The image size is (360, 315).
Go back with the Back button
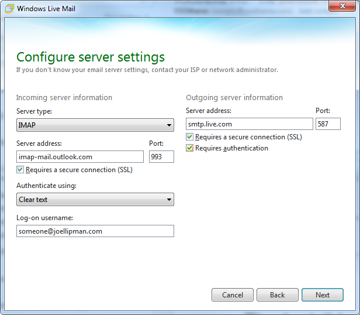278,295
